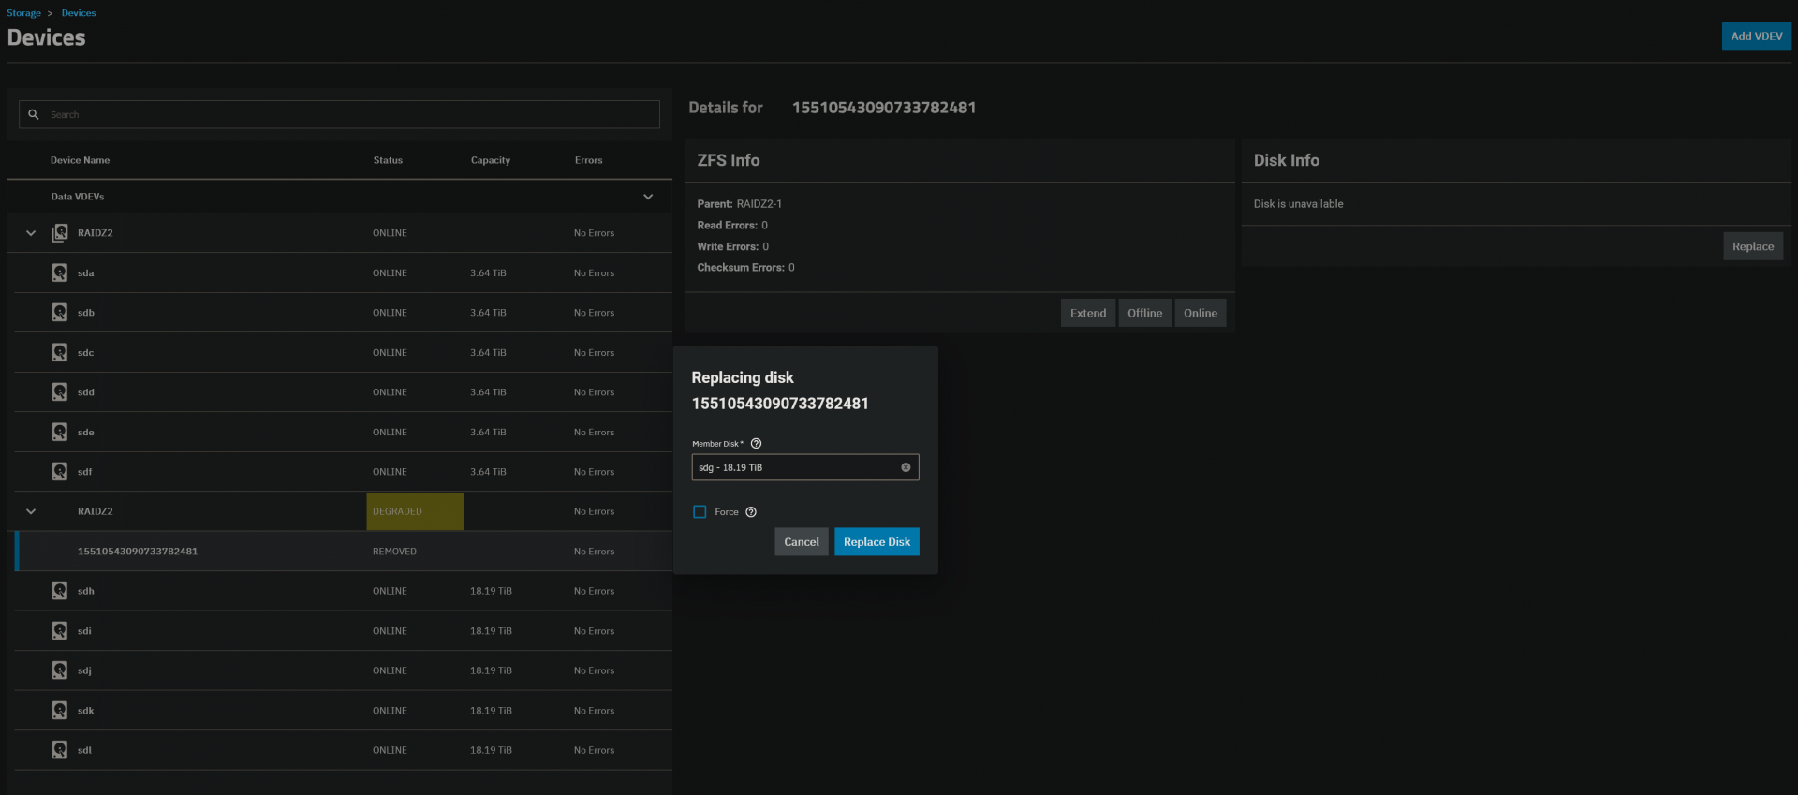Viewport: 1798px width, 795px height.
Task: Select the sdh device name
Action: coord(86,591)
